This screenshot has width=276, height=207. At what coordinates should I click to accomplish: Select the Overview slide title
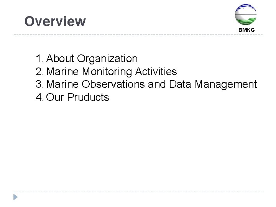tap(55, 21)
